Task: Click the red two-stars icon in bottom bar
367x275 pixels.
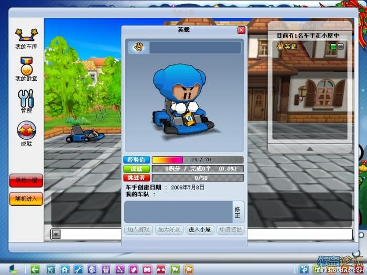Action: click(161, 270)
